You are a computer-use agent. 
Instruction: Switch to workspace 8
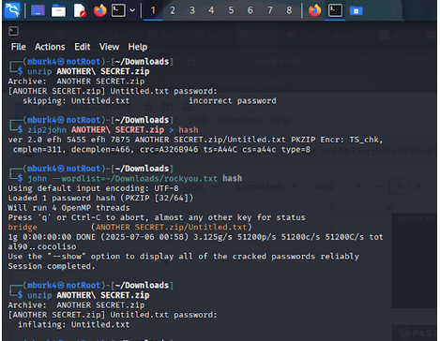click(289, 10)
